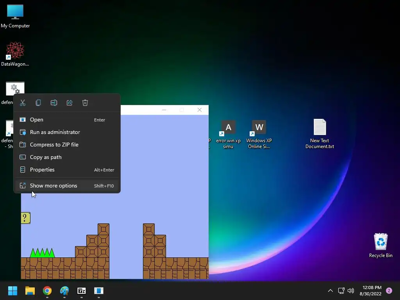Image resolution: width=400 pixels, height=300 pixels.
Task: Click the Delete trash icon in context menu
Action: point(85,103)
